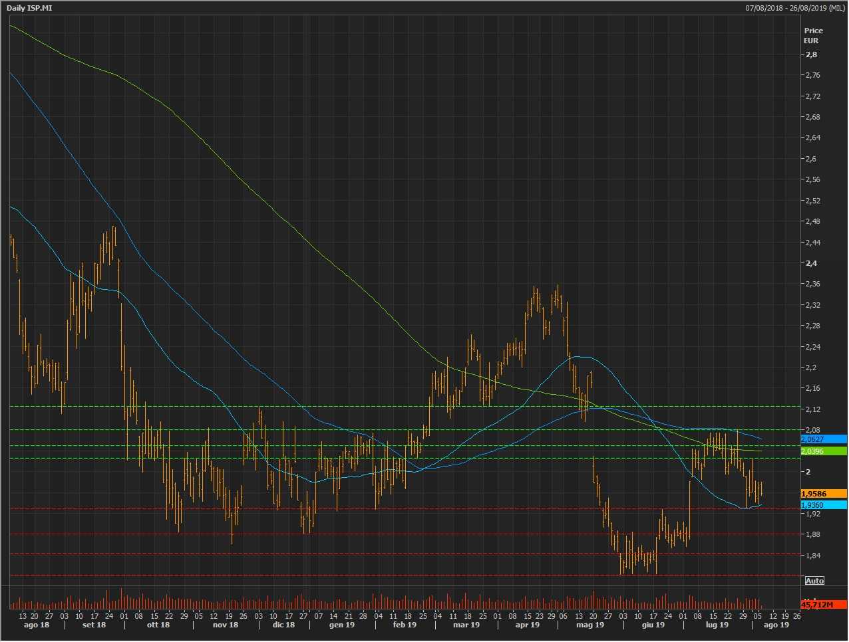Click the ott 18 month label
The height and width of the screenshot is (642, 849).
pyautogui.click(x=158, y=625)
